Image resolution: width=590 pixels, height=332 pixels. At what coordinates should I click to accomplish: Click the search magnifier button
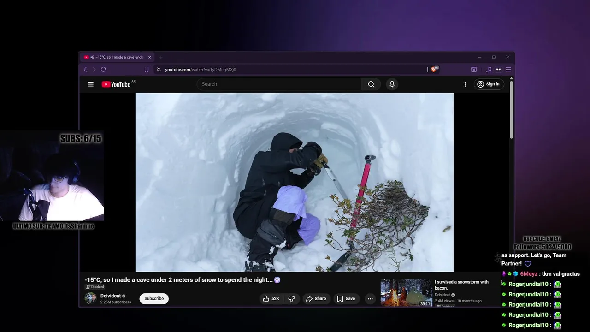click(x=371, y=84)
